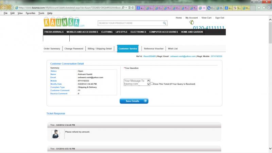Go to the Change Password tab
This screenshot has width=272, height=153.
coord(74,49)
